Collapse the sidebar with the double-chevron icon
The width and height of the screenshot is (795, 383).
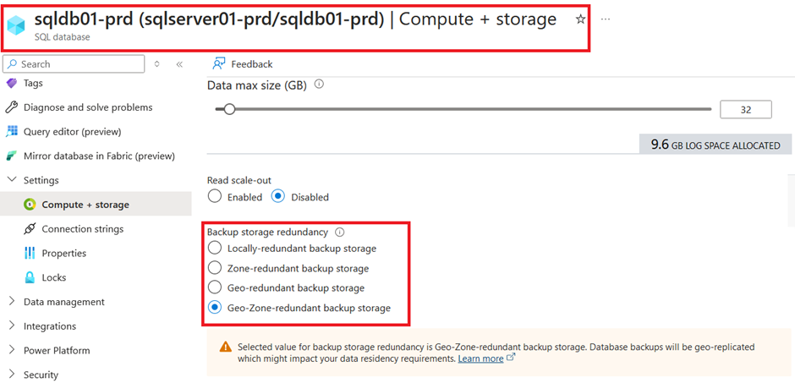[179, 64]
